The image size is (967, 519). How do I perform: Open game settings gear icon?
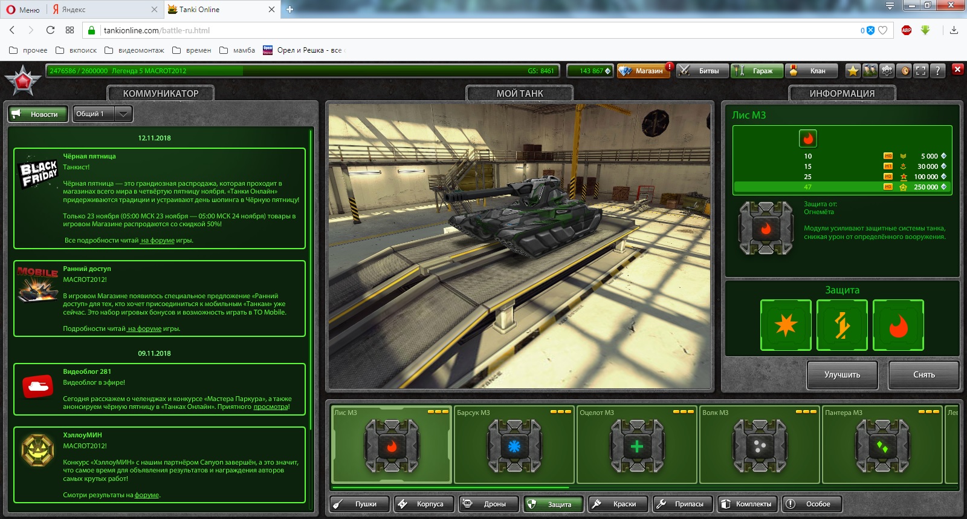[887, 71]
